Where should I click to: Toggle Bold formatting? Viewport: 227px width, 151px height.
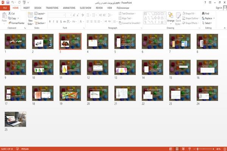coord(50,22)
